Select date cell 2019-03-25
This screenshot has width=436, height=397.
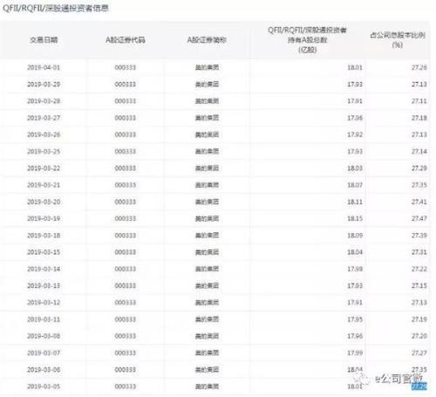44,152
